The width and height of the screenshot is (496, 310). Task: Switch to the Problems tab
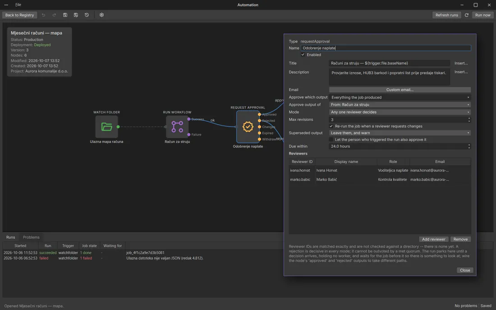point(31,237)
